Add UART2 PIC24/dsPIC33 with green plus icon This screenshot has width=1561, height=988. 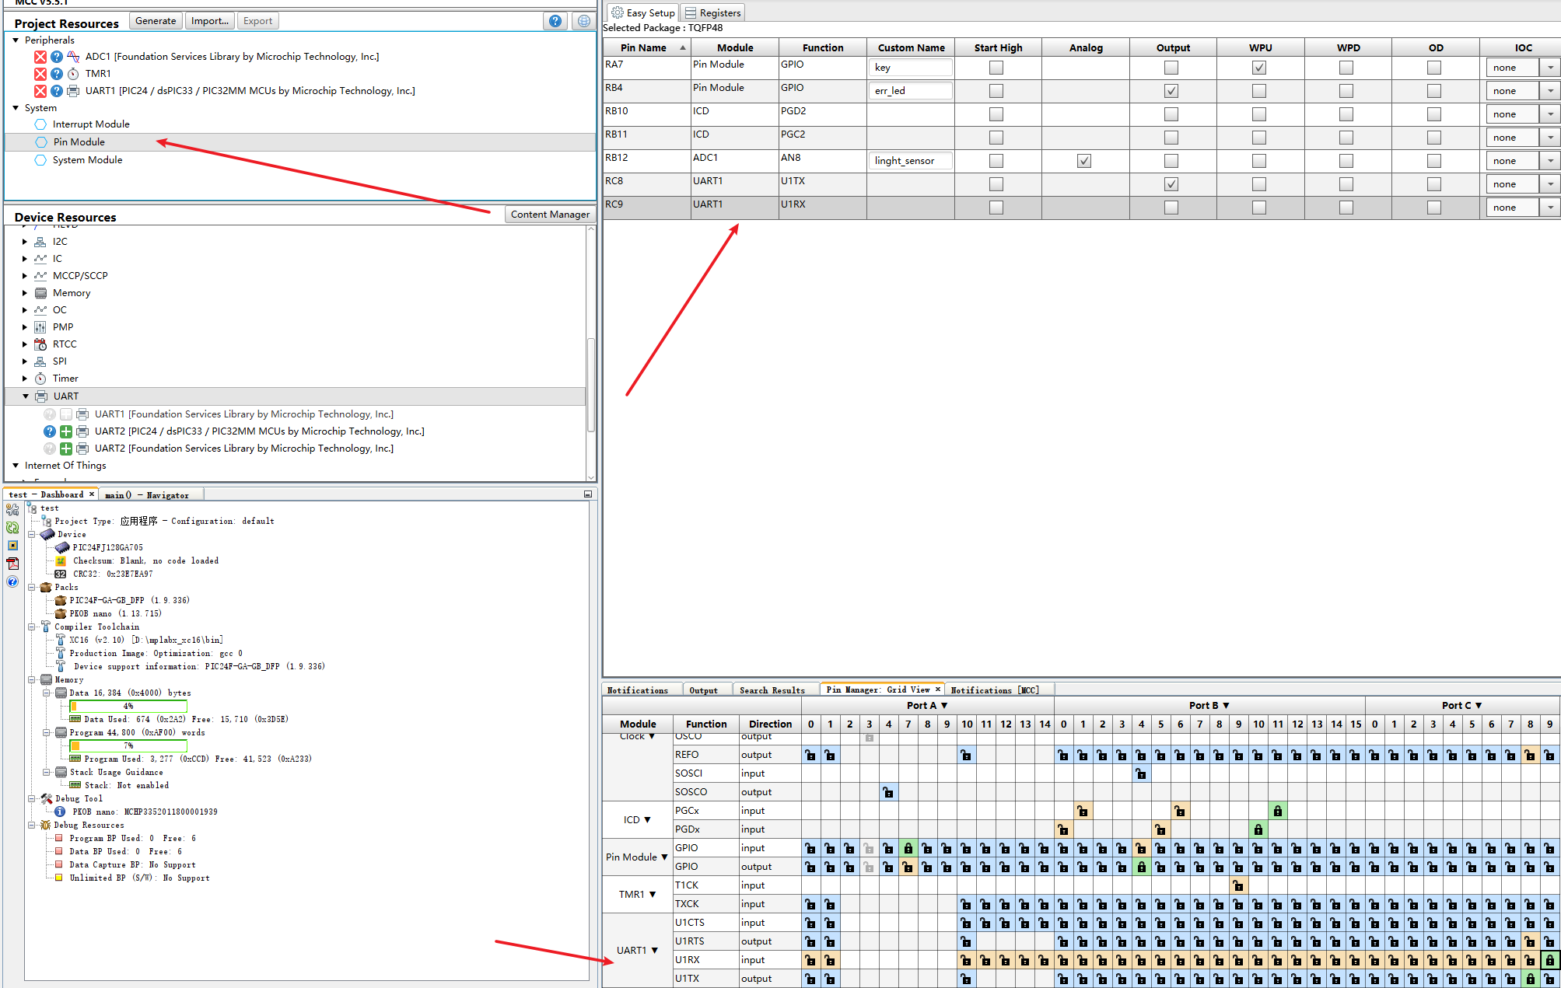[x=66, y=431]
